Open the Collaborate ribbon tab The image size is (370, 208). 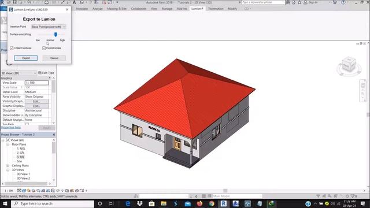(x=139, y=9)
